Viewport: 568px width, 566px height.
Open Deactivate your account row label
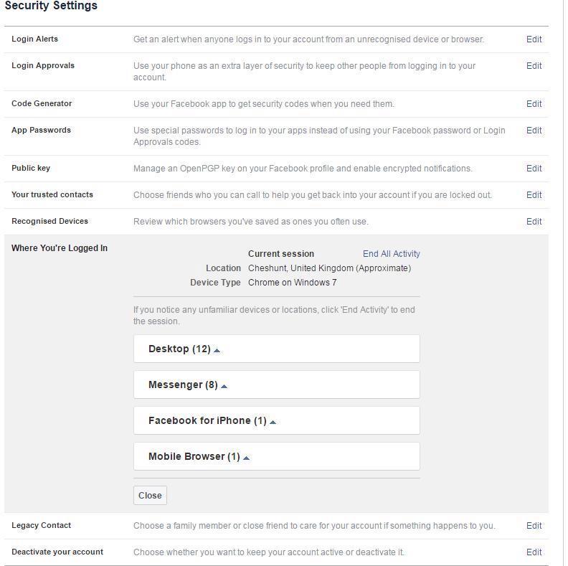coord(57,552)
